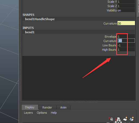This screenshot has height=123, width=139.
Task: Click the channel box left dotted handle
Action: 20,55
